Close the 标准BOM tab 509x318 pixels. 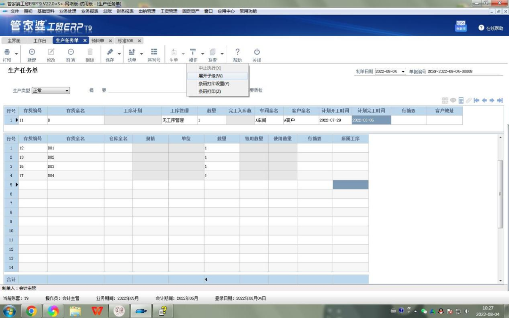(140, 41)
